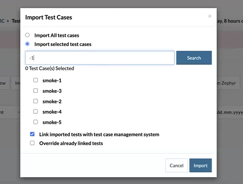Screen dimensions: 243x184
Task: Click the Cancel button
Action: click(176, 165)
